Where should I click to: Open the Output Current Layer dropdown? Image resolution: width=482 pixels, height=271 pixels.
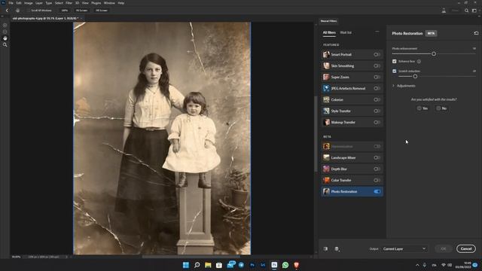pos(404,249)
